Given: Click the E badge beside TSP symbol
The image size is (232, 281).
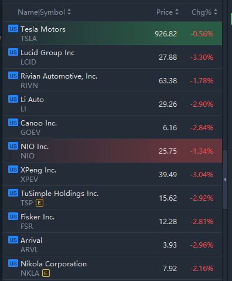Looking at the screenshot, I should click(x=39, y=203).
